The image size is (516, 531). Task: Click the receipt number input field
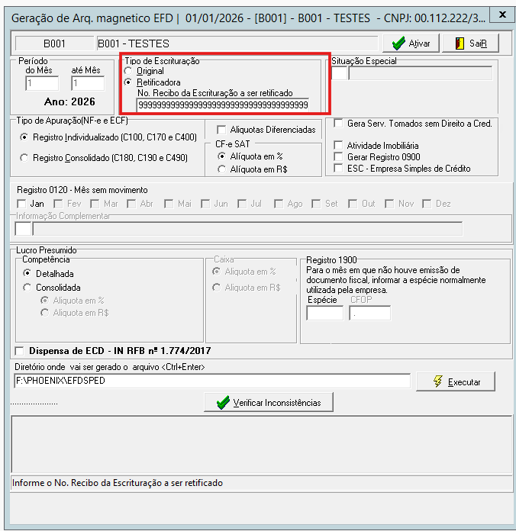[223, 105]
